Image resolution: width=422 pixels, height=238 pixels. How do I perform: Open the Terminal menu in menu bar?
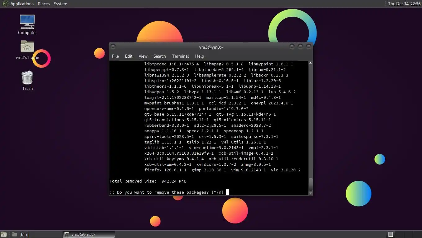(x=181, y=56)
